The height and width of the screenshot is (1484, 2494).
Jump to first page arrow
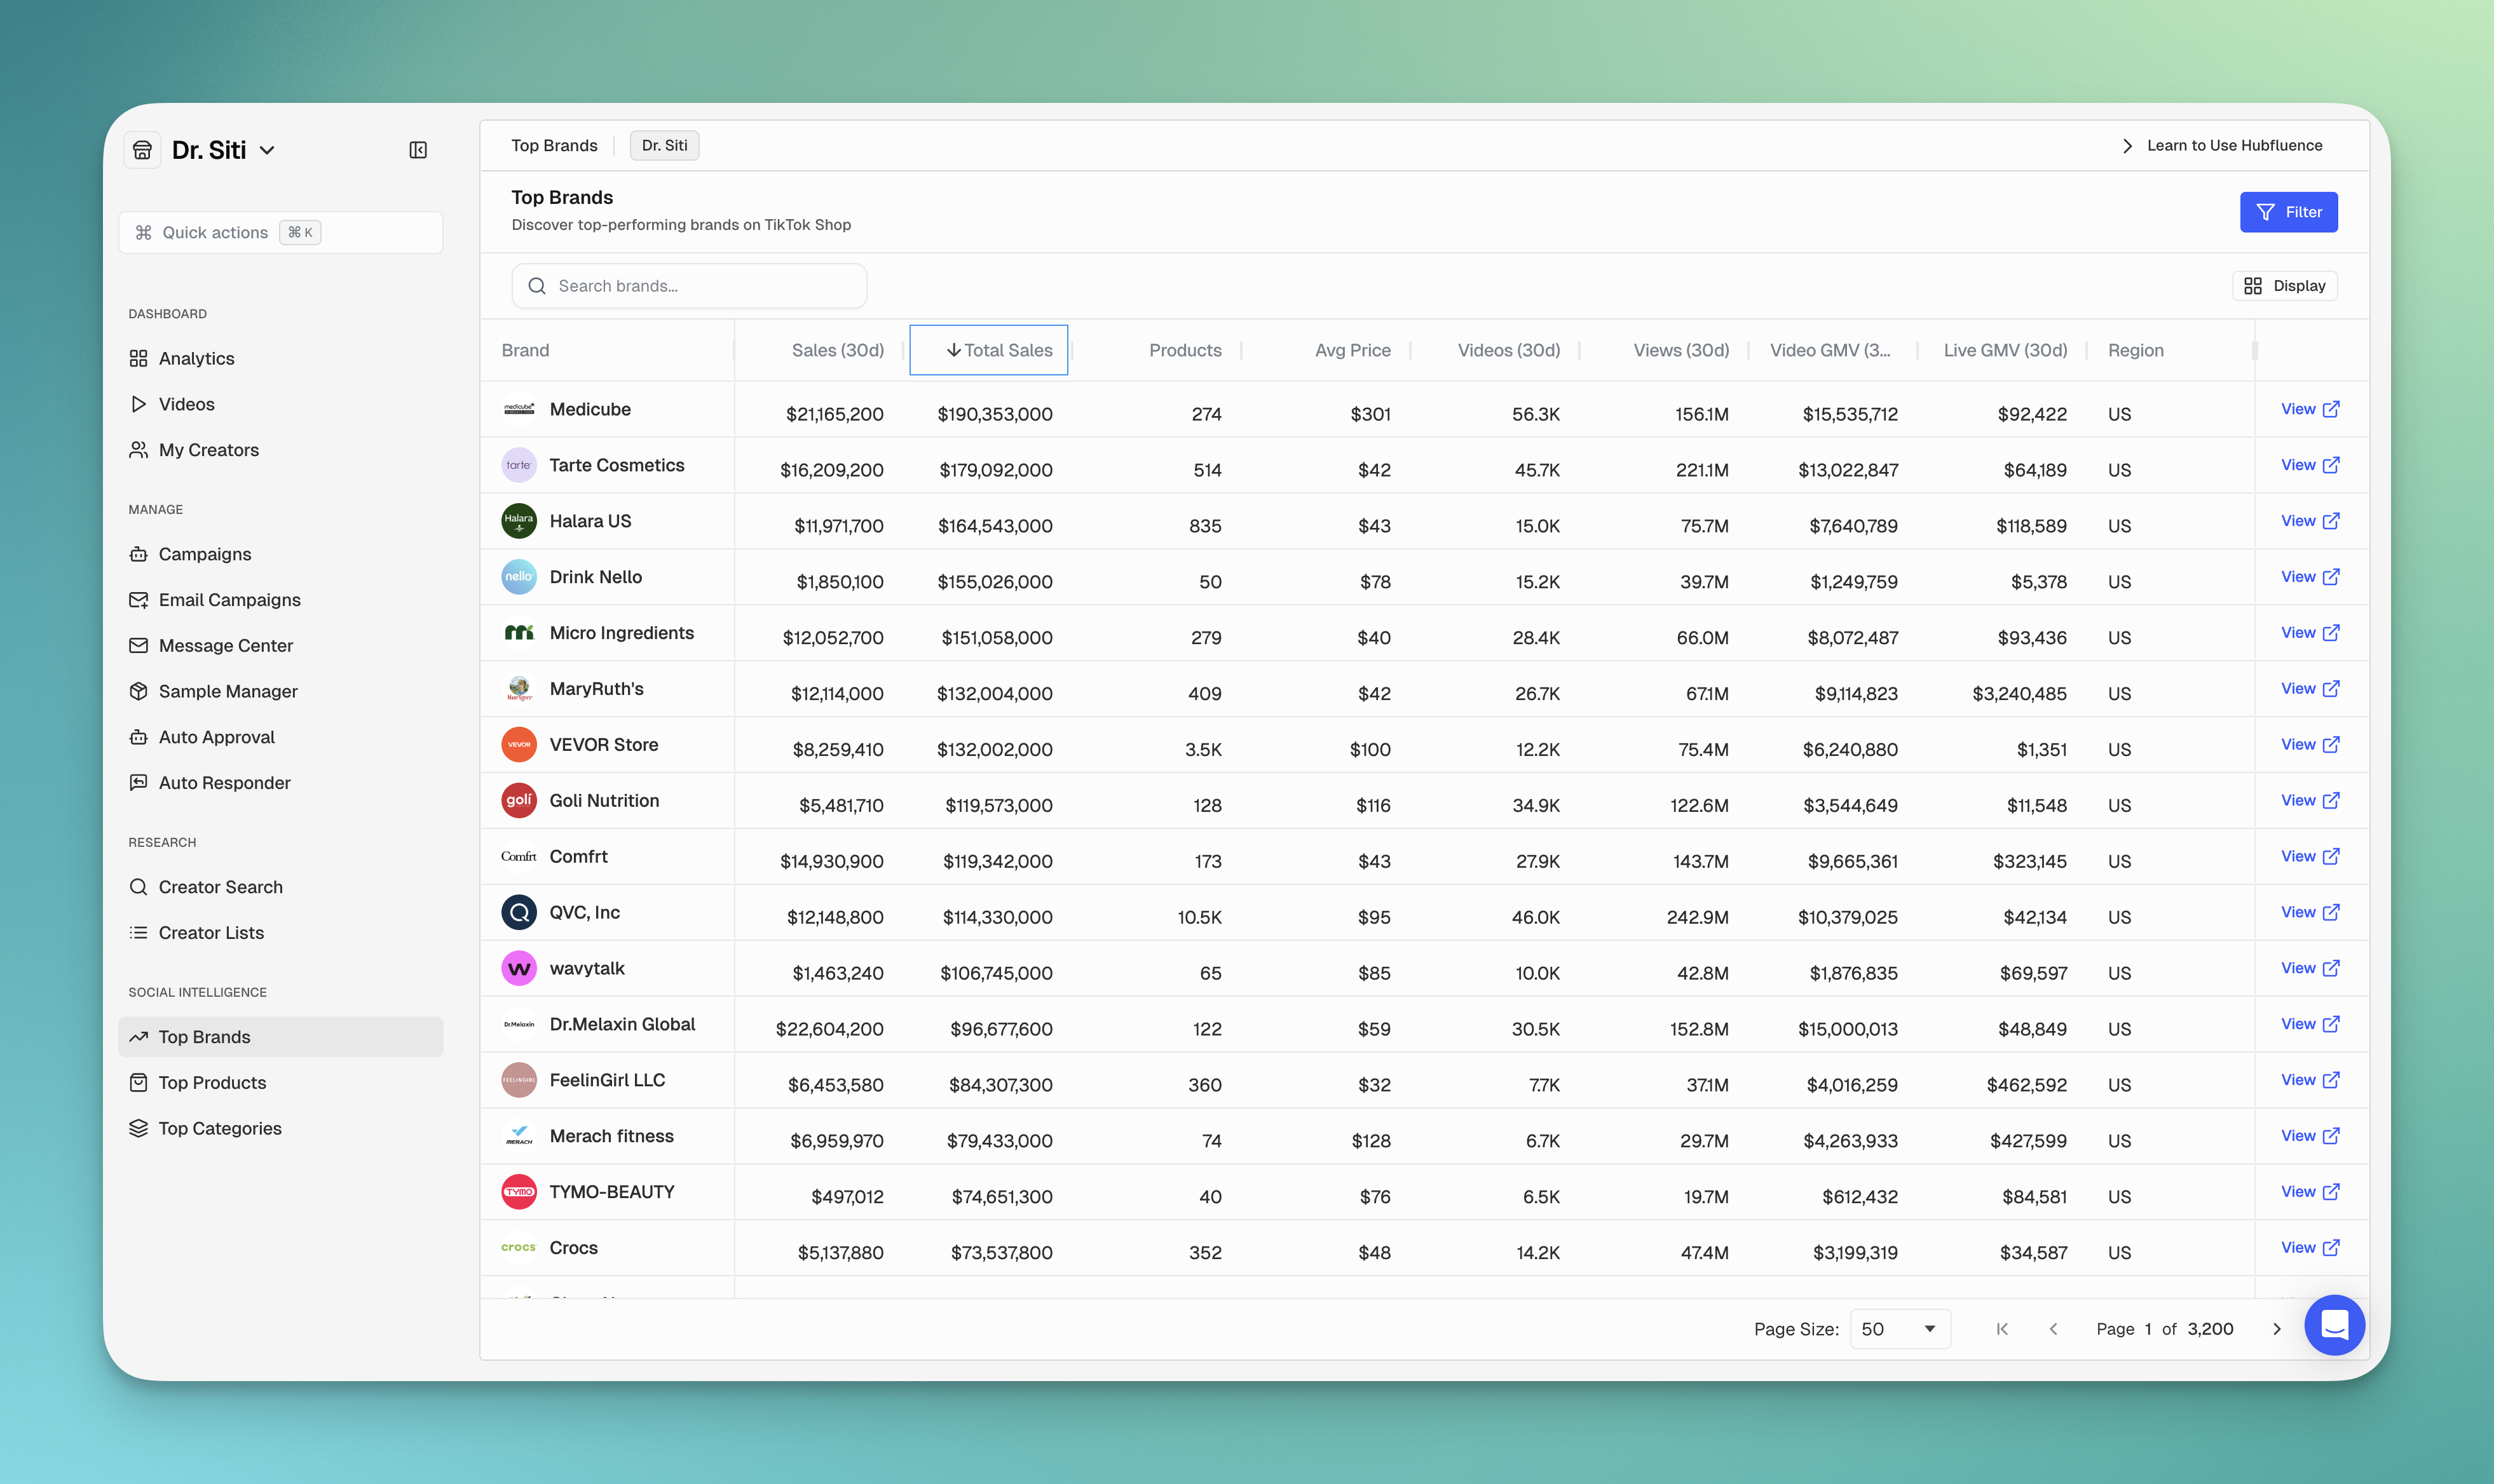pyautogui.click(x=2002, y=1329)
